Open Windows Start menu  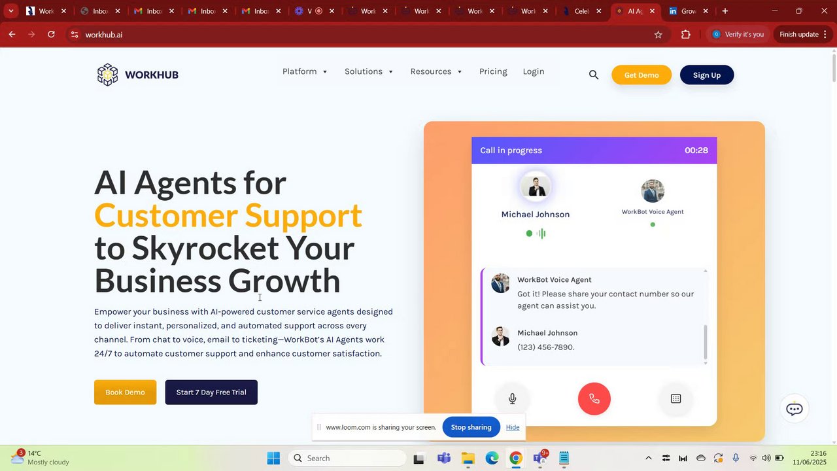click(x=273, y=459)
